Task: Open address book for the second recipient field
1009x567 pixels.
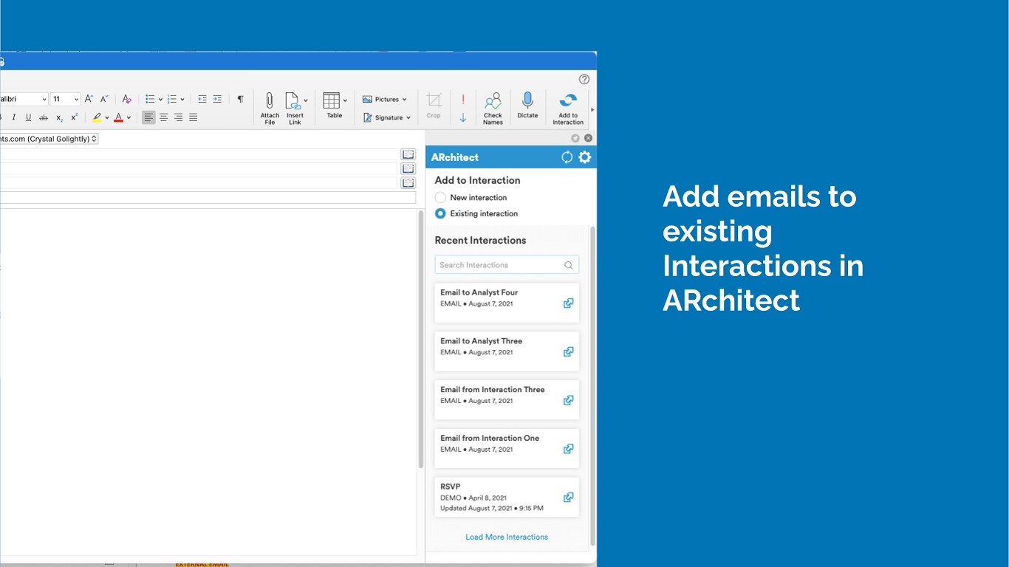Action: click(x=408, y=168)
